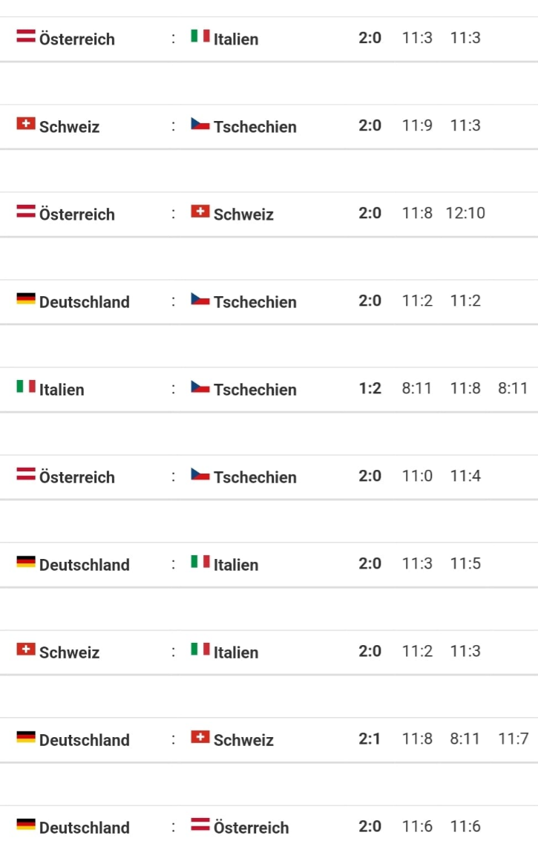Click Swiss flag in Deutschland–Schweiz row
538x841 pixels.
pyautogui.click(x=200, y=737)
